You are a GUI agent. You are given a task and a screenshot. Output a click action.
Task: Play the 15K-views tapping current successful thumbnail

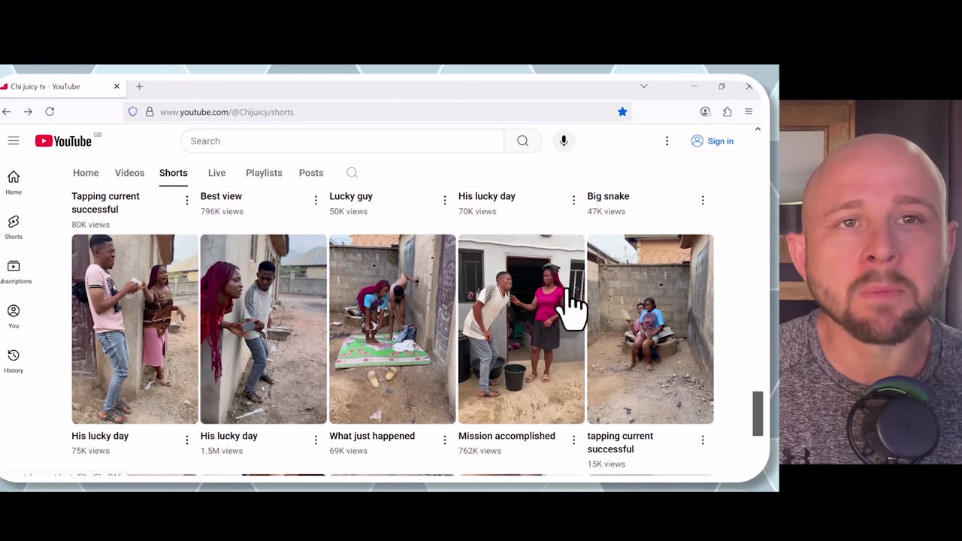[650, 329]
